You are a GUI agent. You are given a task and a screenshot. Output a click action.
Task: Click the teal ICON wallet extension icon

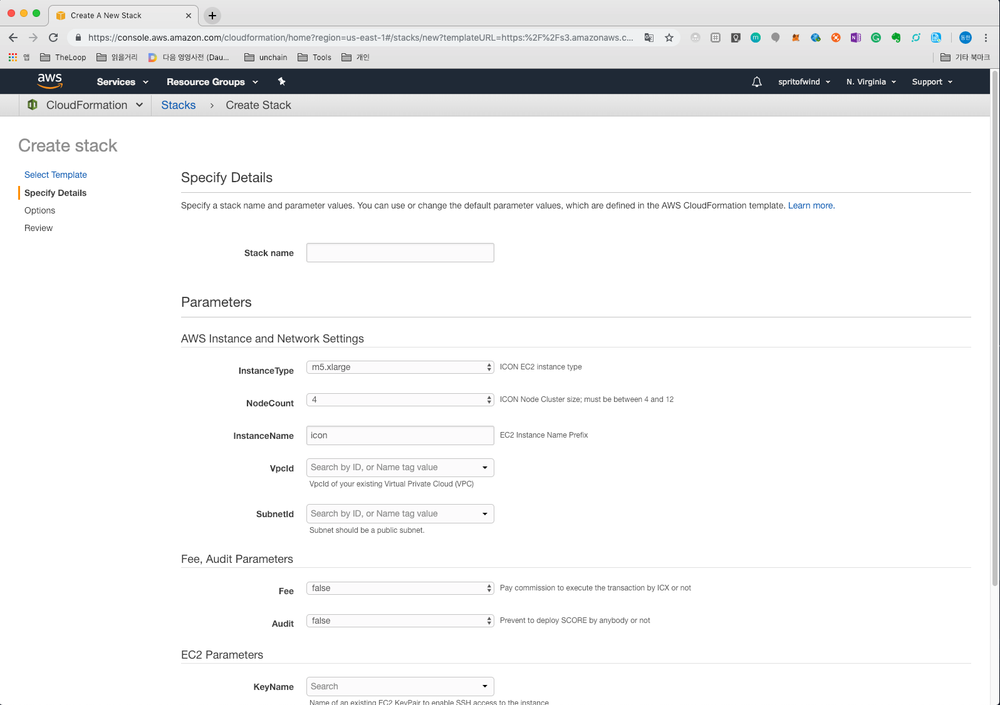(x=916, y=38)
